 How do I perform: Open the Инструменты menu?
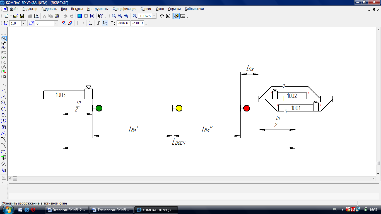pyautogui.click(x=98, y=9)
